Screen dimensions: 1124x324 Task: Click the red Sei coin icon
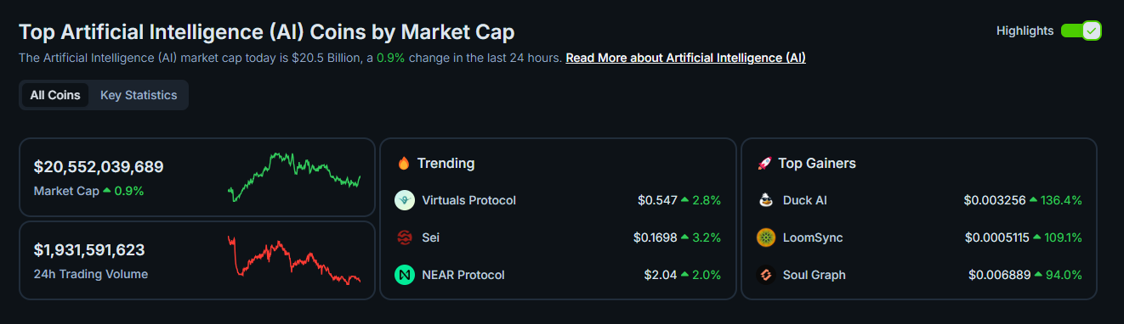click(x=405, y=237)
